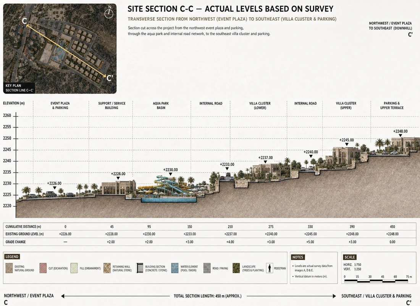Click the 'EVENT PLAZA & PARKING' zone header
Viewport: 420px width, 306px height.
(60, 105)
